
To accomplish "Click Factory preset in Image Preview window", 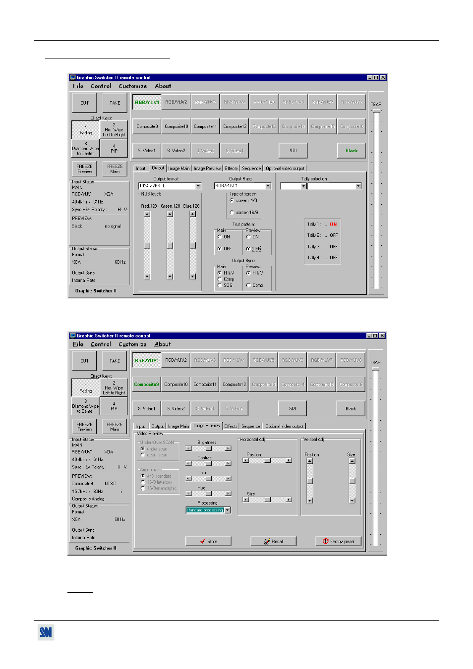I will [x=339, y=541].
